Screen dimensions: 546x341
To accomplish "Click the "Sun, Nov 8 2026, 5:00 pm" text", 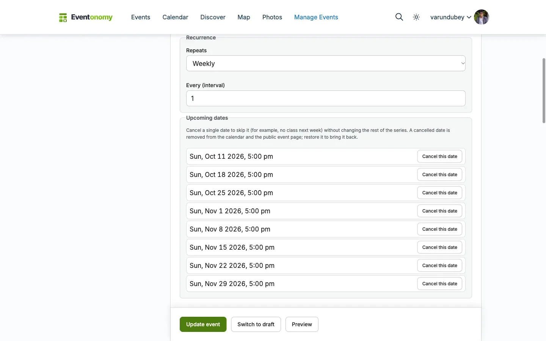I will tap(230, 229).
